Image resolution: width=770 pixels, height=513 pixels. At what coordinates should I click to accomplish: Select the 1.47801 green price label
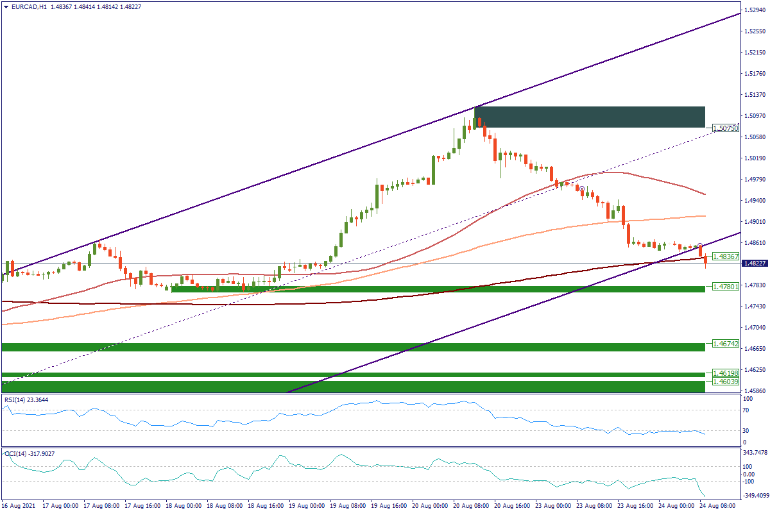point(723,287)
